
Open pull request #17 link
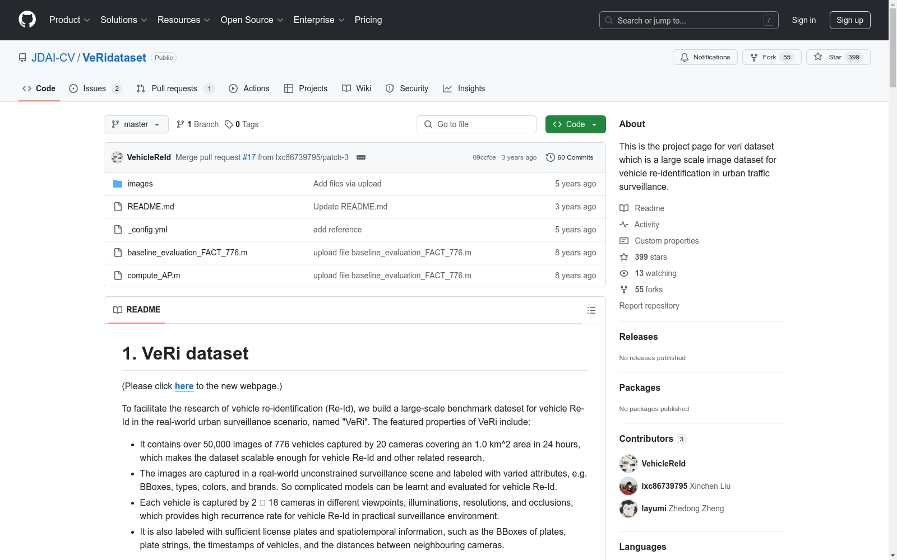(249, 157)
